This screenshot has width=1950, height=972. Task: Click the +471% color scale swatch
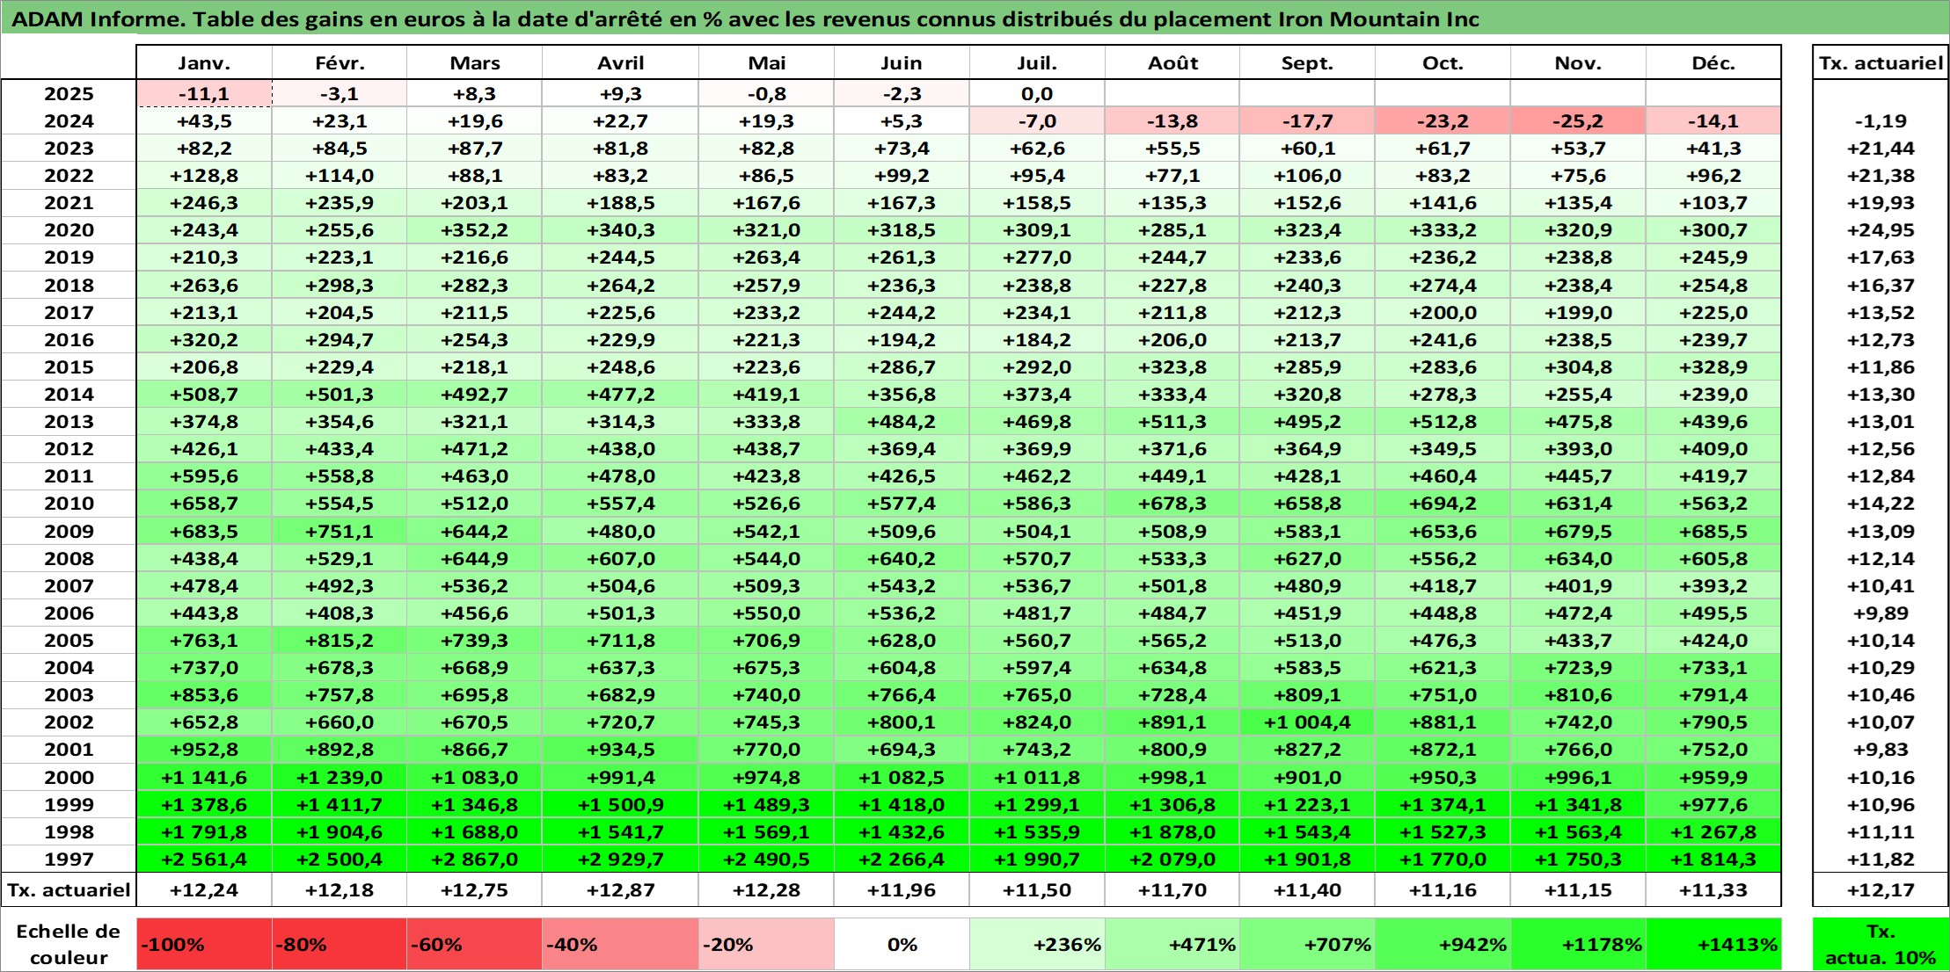(1172, 945)
